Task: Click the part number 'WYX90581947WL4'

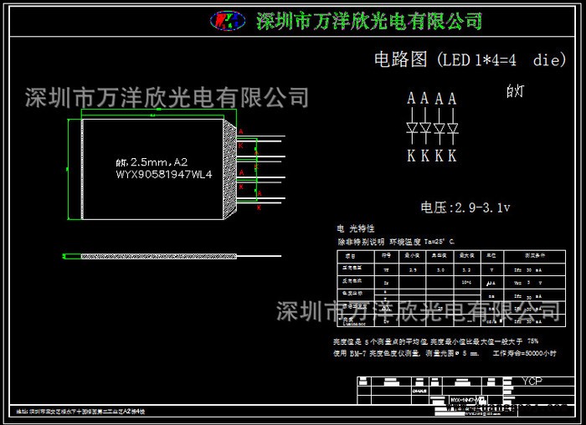Action: click(x=164, y=174)
